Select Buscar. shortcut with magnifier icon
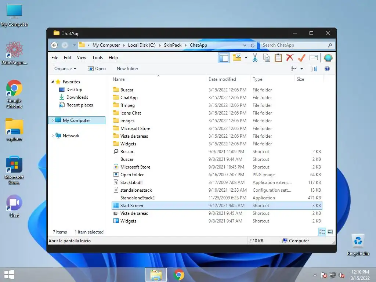The width and height of the screenshot is (376, 282). point(217,152)
